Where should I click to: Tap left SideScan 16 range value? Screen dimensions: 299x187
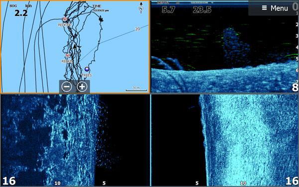point(9,181)
